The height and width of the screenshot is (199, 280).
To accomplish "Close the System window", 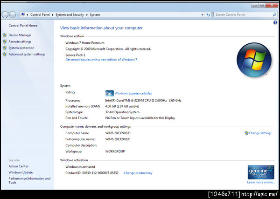I will pyautogui.click(x=272, y=5).
